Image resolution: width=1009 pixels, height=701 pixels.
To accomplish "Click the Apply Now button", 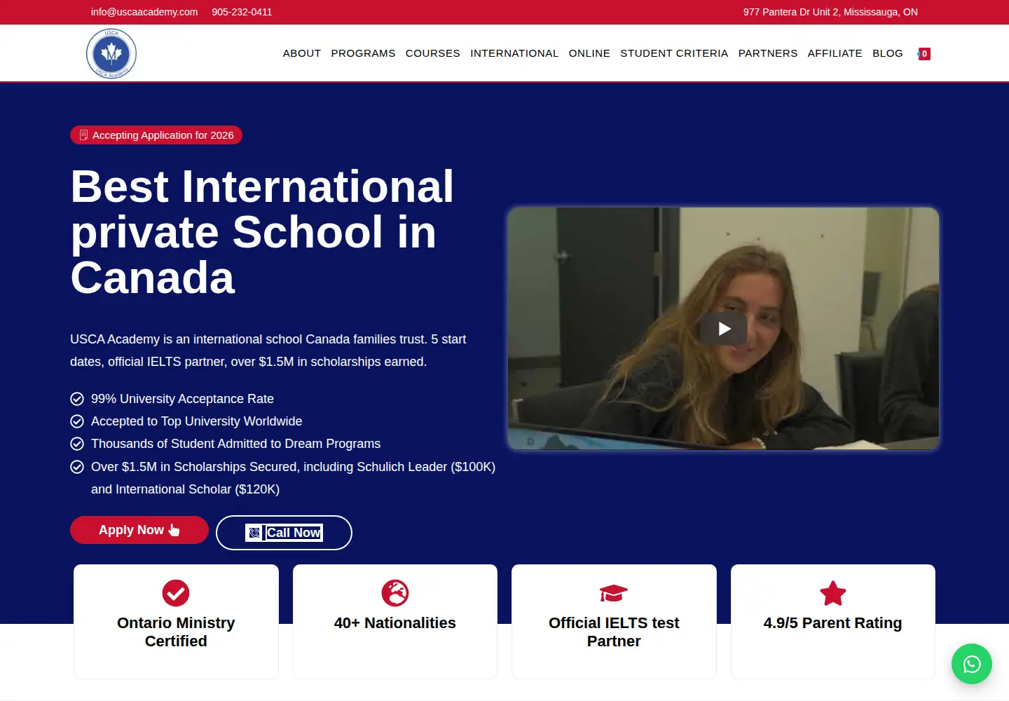I will (139, 530).
